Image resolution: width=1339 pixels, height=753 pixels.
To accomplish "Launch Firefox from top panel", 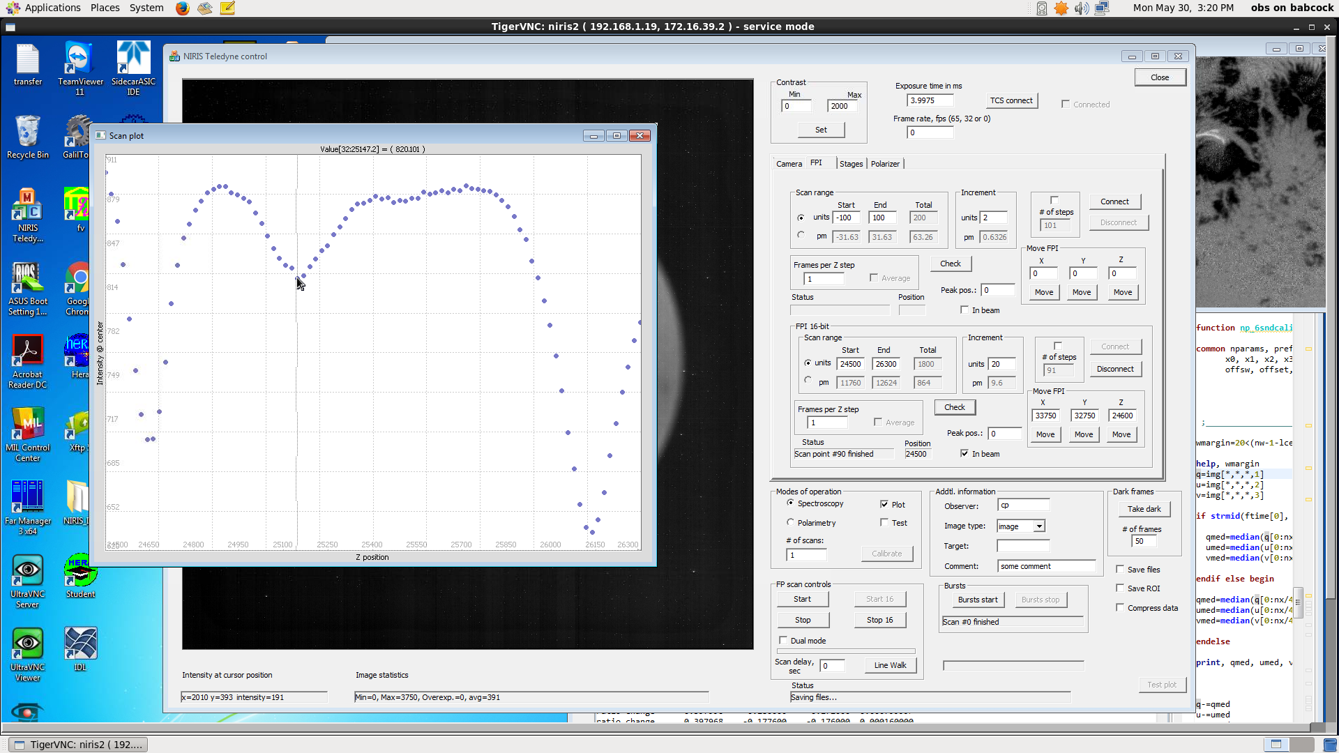I will pyautogui.click(x=182, y=8).
